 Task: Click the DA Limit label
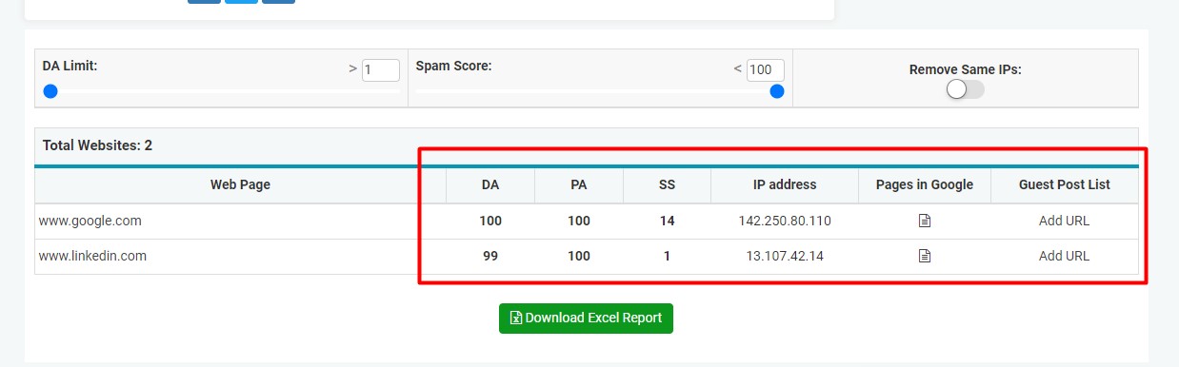pos(70,67)
